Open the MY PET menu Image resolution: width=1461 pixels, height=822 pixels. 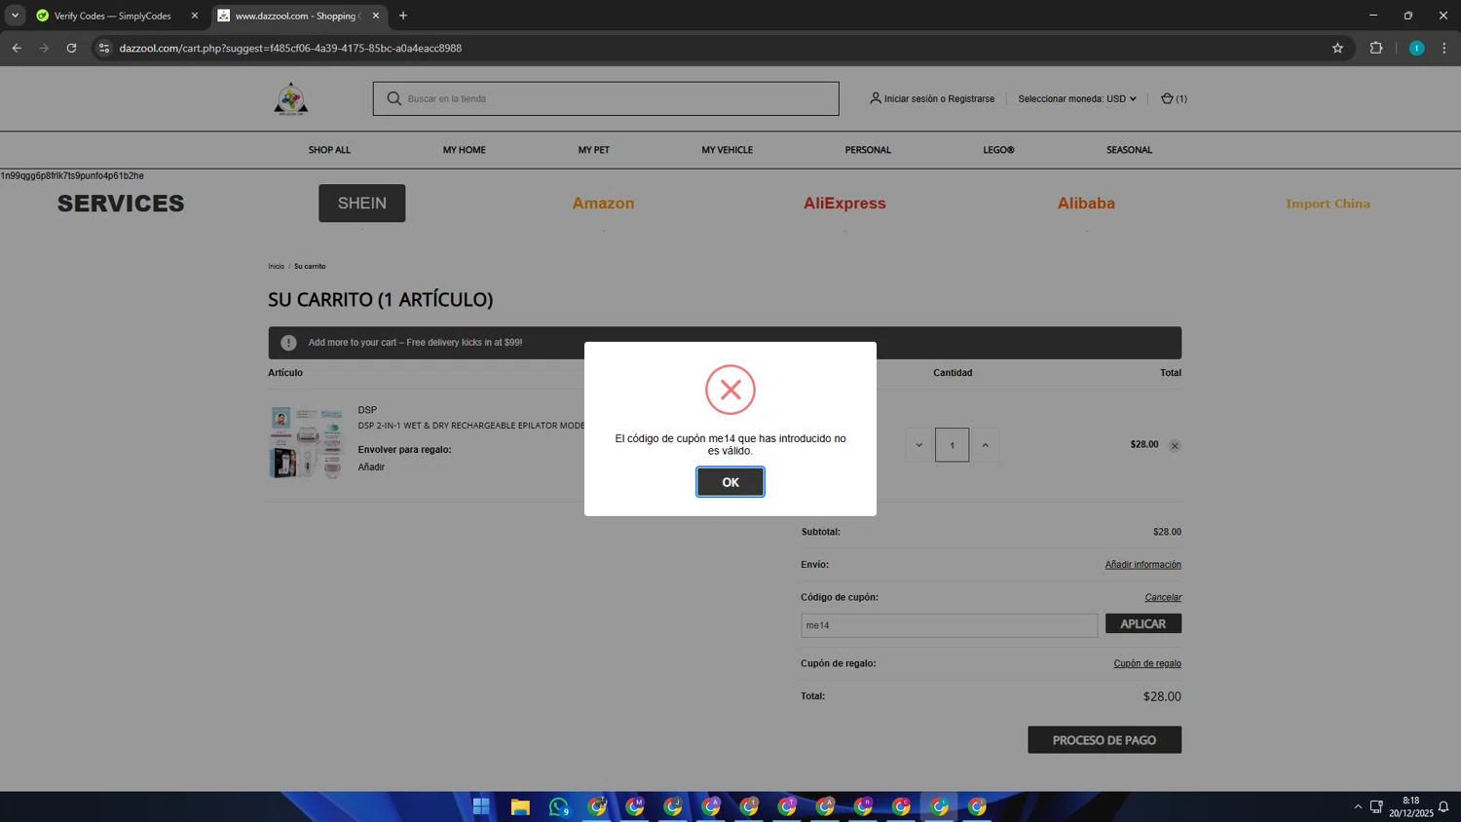[593, 150]
